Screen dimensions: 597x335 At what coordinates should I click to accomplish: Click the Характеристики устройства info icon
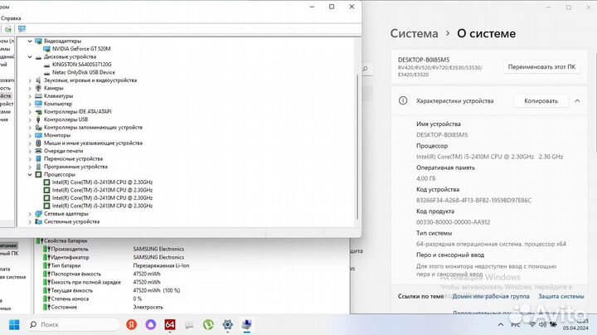click(x=403, y=100)
